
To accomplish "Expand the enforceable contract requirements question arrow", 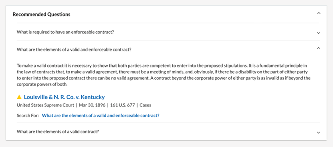I will (318, 33).
